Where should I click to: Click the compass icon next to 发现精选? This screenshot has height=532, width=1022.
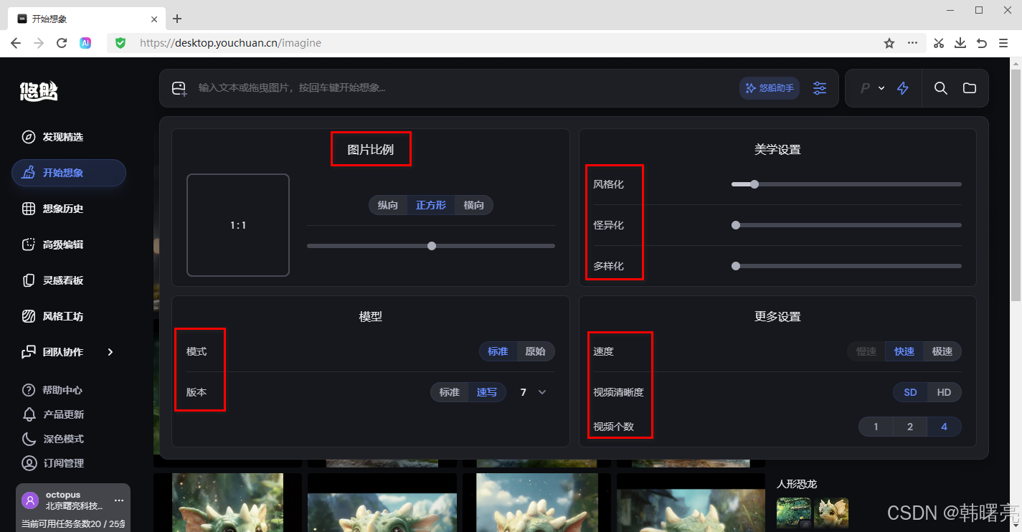[29, 137]
